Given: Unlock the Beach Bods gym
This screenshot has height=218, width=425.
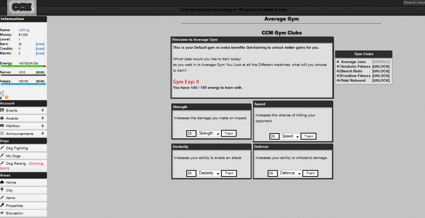Looking at the screenshot, I should tap(381, 71).
